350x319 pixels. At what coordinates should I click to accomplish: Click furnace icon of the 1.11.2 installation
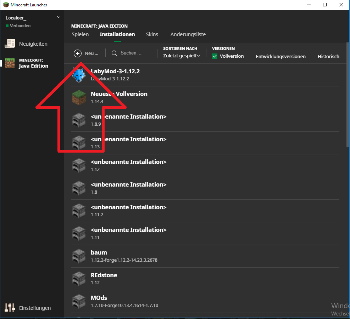point(79,211)
